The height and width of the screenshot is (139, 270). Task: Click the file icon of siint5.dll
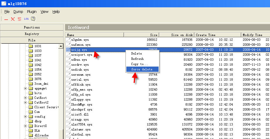tap(68, 115)
